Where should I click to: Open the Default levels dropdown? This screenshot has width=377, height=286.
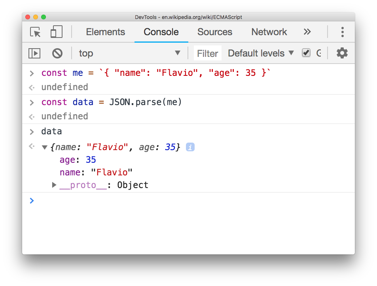coord(261,53)
